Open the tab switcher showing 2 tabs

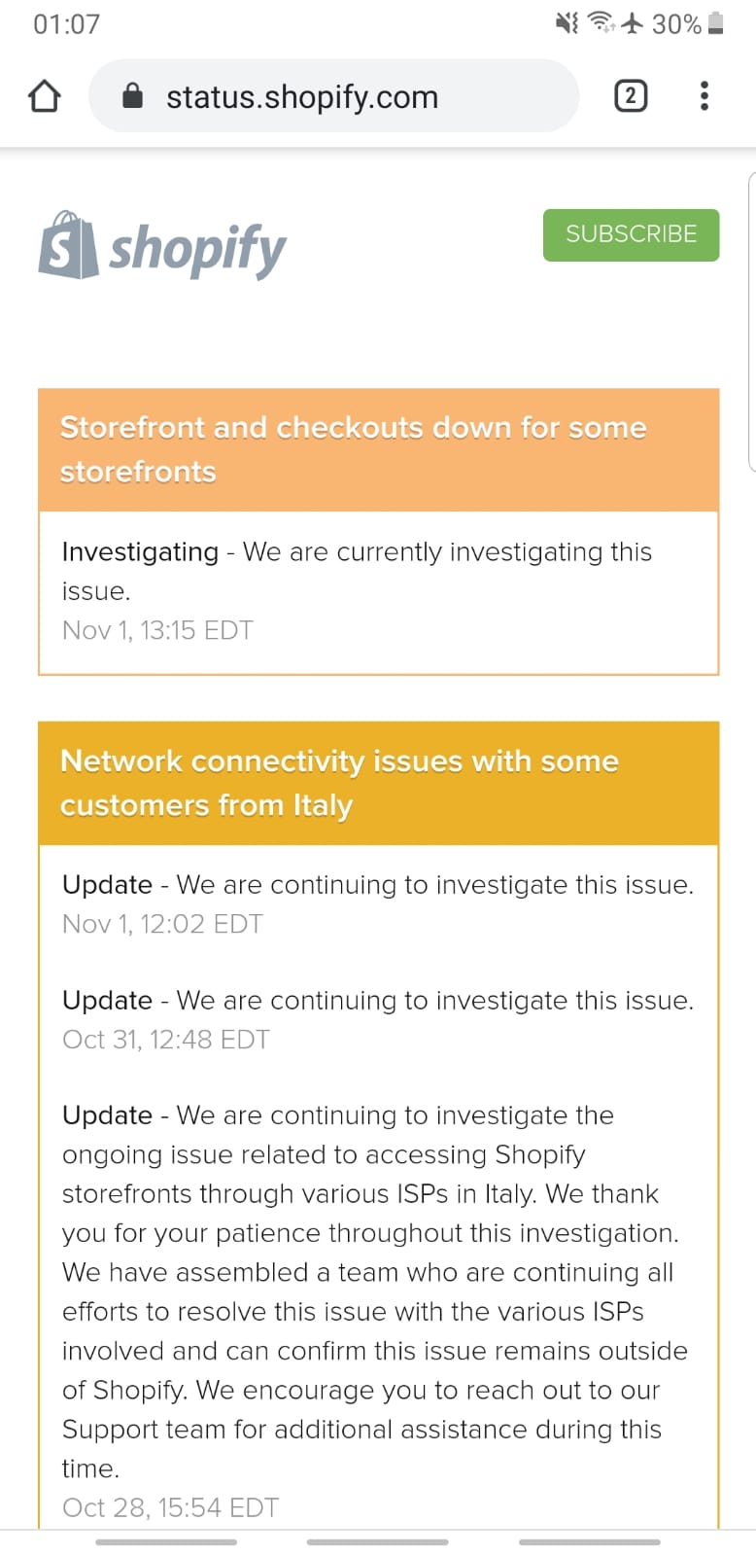pyautogui.click(x=631, y=95)
